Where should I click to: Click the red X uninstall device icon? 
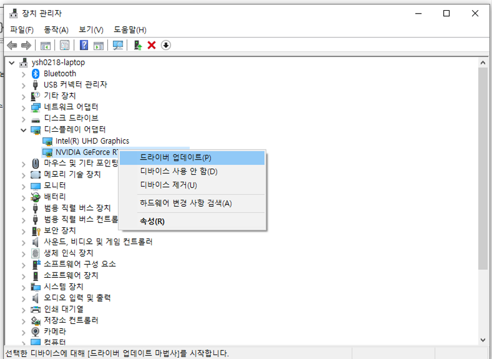pyautogui.click(x=152, y=45)
